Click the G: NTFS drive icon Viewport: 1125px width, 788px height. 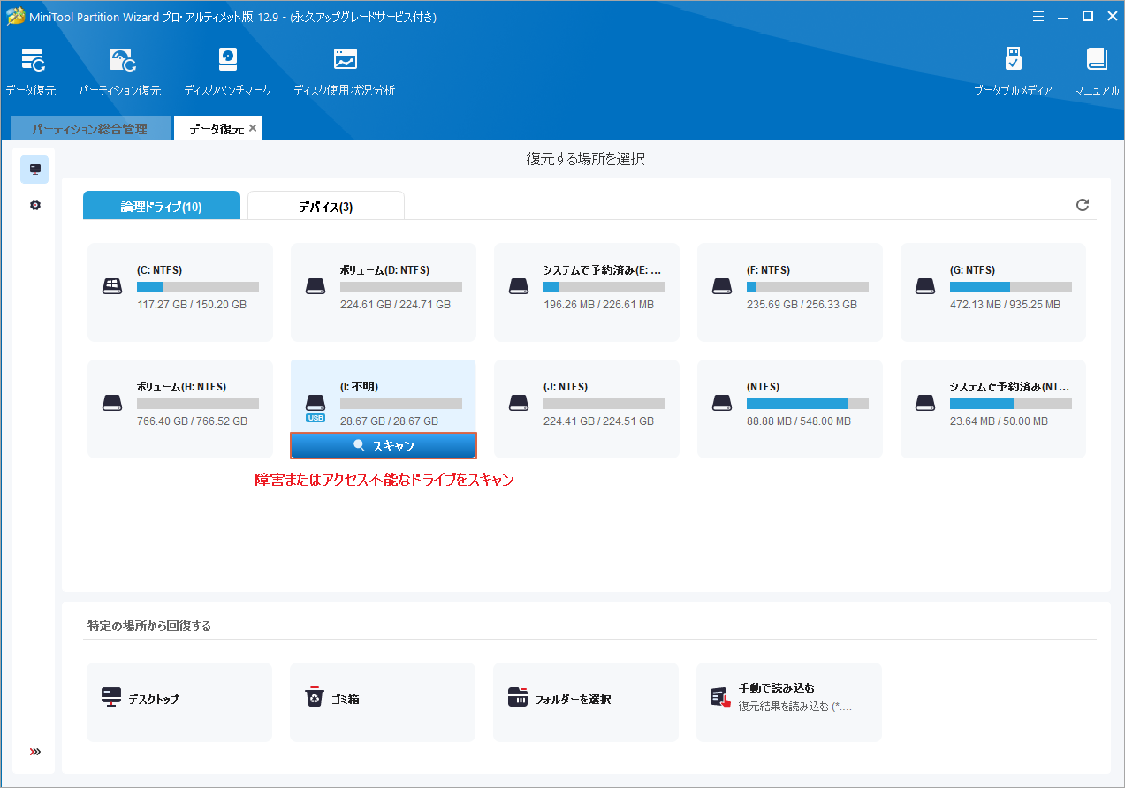point(925,286)
